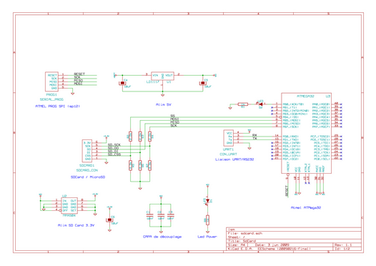376x266 pixels.
Task: Select the MOSI net label on bus wire
Action: (x=174, y=119)
